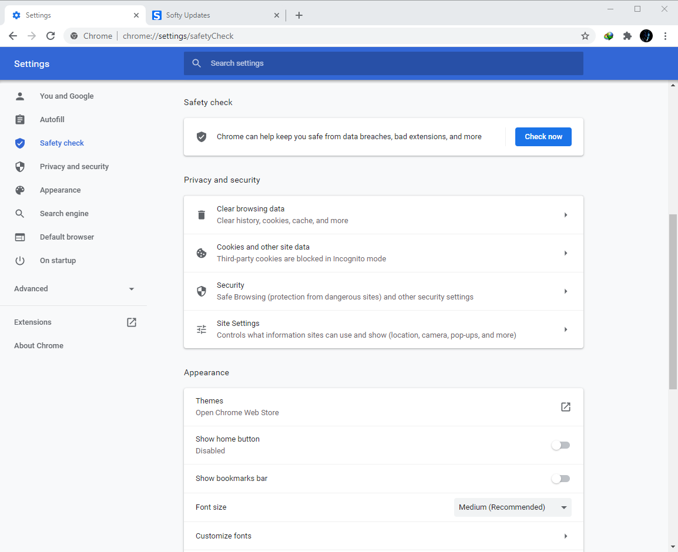Click the Search settings field
Viewport: 678px width, 552px height.
pyautogui.click(x=383, y=63)
